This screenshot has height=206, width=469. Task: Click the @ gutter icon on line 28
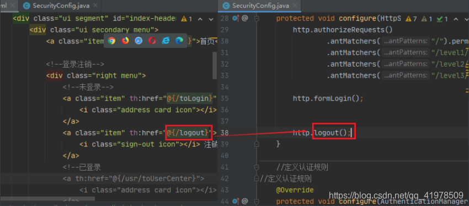click(x=244, y=18)
